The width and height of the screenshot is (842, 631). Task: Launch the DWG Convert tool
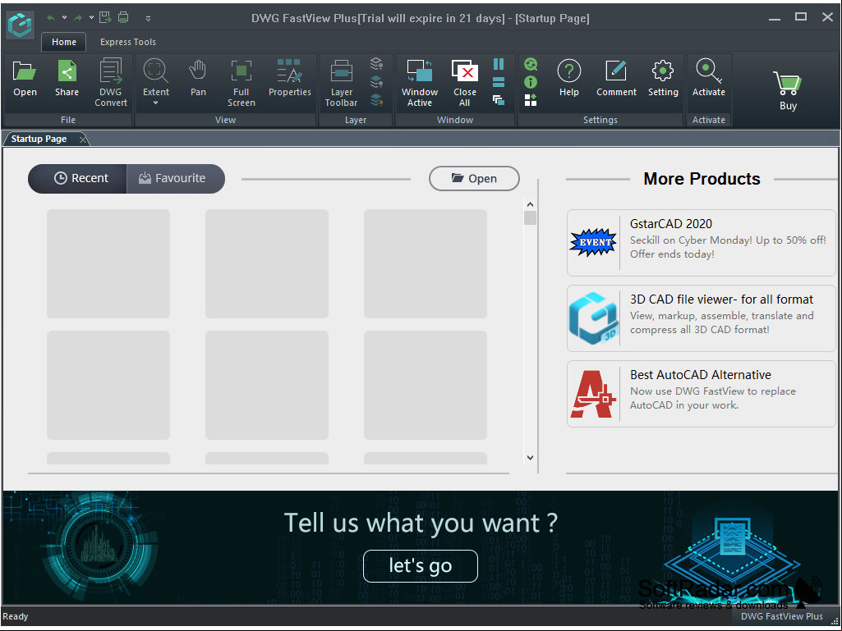(x=111, y=83)
